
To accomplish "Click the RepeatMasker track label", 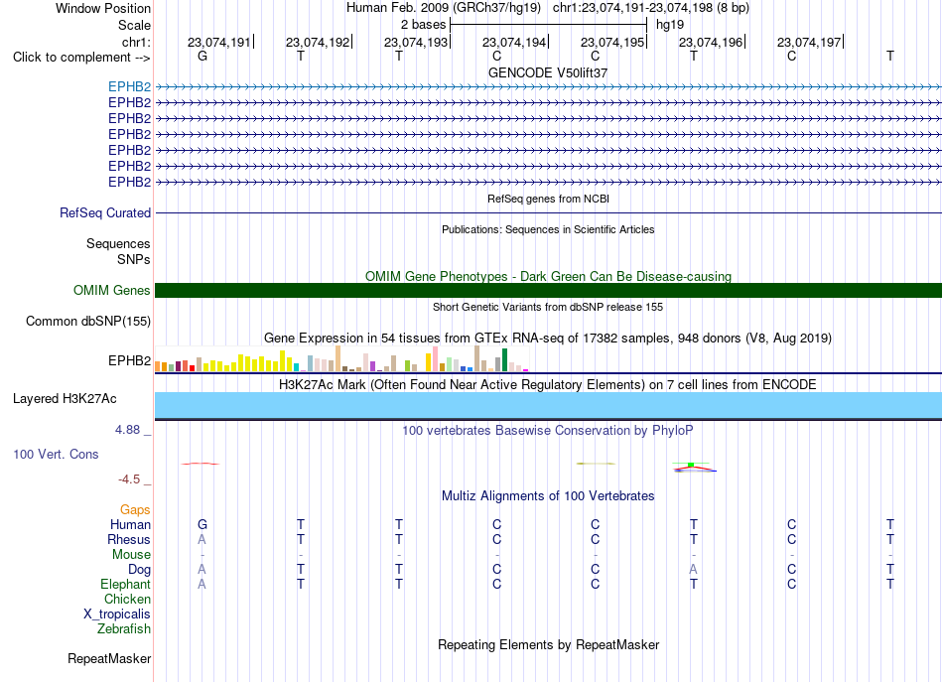I will tap(109, 659).
